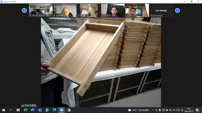The image size is (202, 113).
Task: Click the 司牡丹酒造 speaker name label
Action: click(x=30, y=105)
